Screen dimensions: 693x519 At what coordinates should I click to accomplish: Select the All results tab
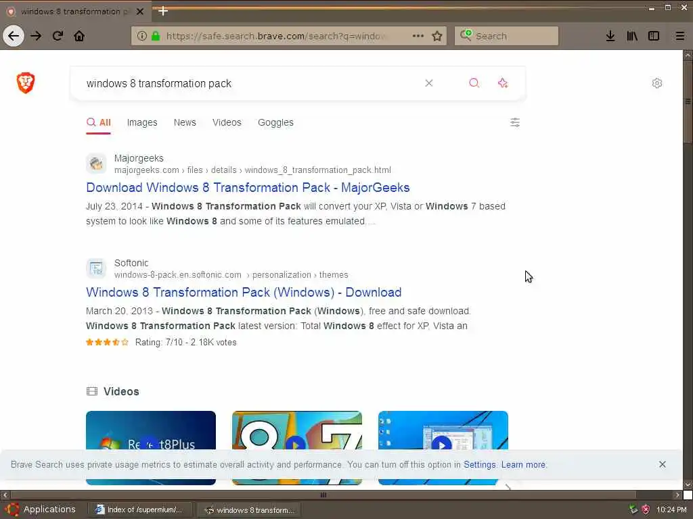(99, 122)
